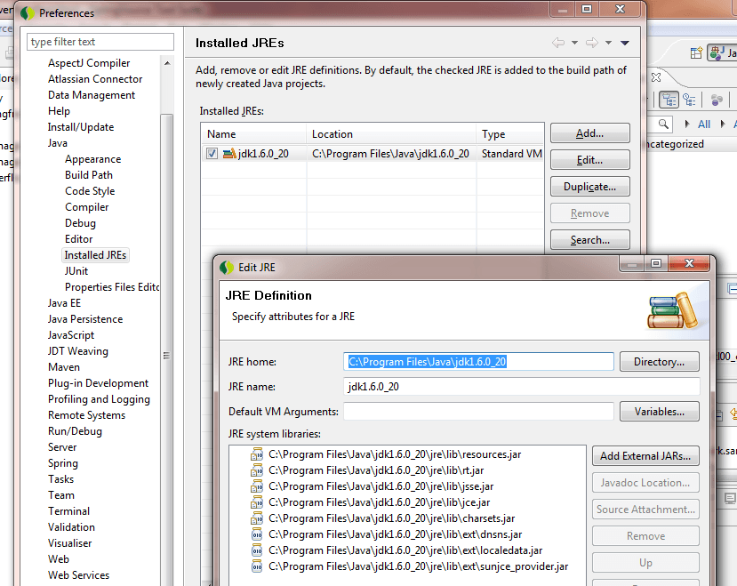
Task: Click the back arrow in Preferences header
Action: [x=558, y=43]
